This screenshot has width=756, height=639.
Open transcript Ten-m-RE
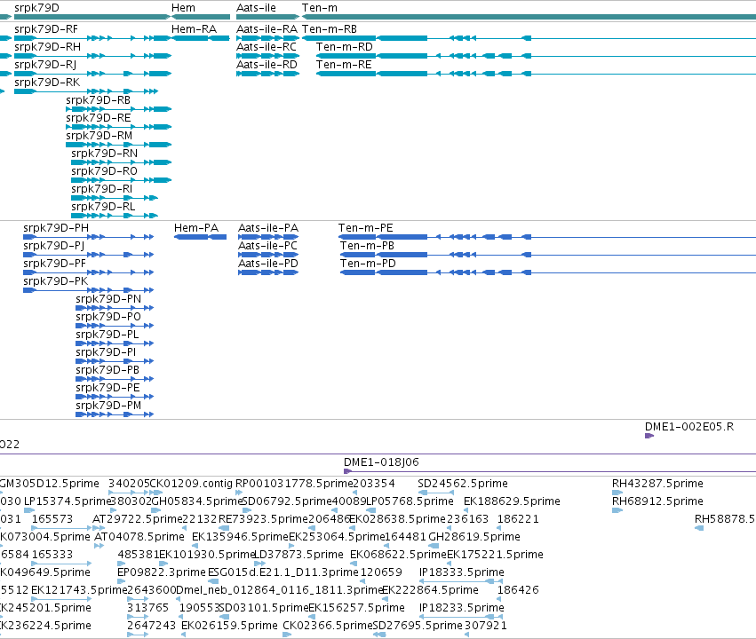344,65
